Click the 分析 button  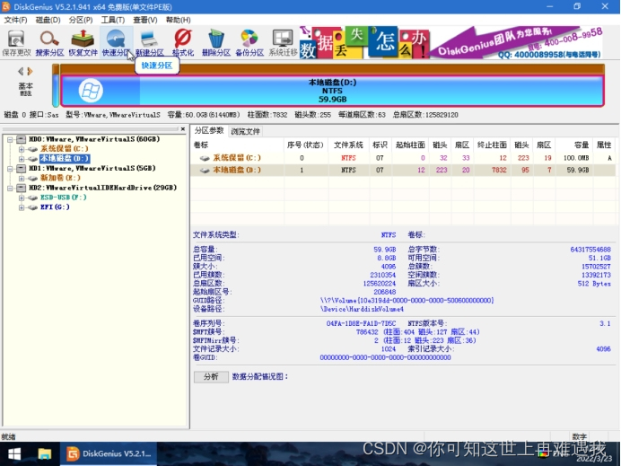point(211,377)
